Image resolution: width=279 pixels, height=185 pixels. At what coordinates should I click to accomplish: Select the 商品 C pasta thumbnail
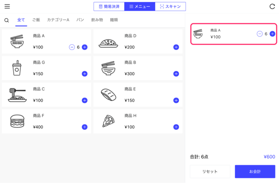coord(17,95)
